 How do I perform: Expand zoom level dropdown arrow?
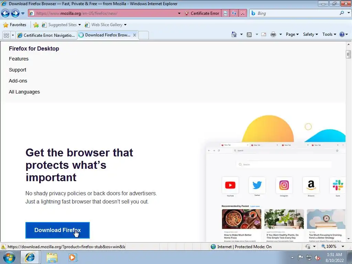343,246
